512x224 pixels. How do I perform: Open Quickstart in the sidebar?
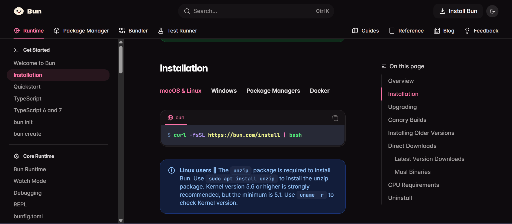[x=27, y=87]
